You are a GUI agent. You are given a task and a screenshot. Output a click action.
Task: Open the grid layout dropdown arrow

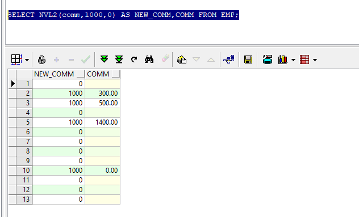click(27, 60)
